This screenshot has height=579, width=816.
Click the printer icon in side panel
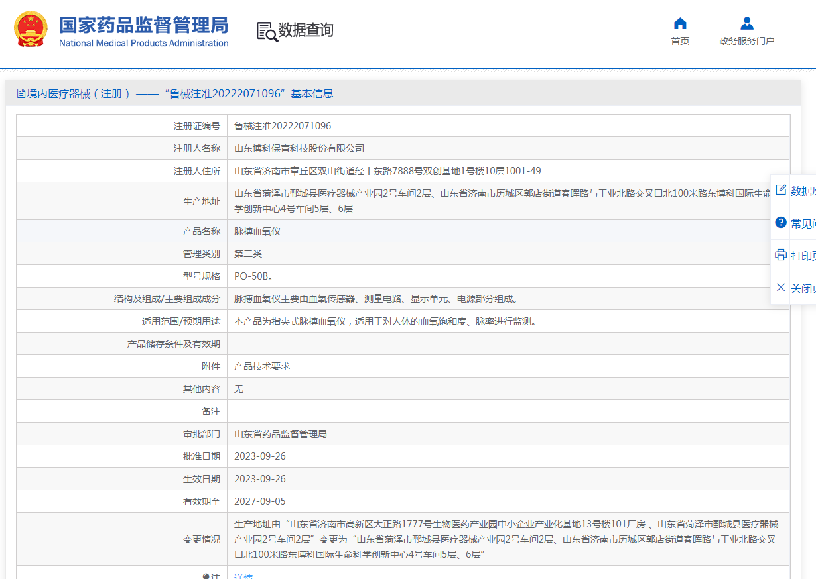pos(781,255)
